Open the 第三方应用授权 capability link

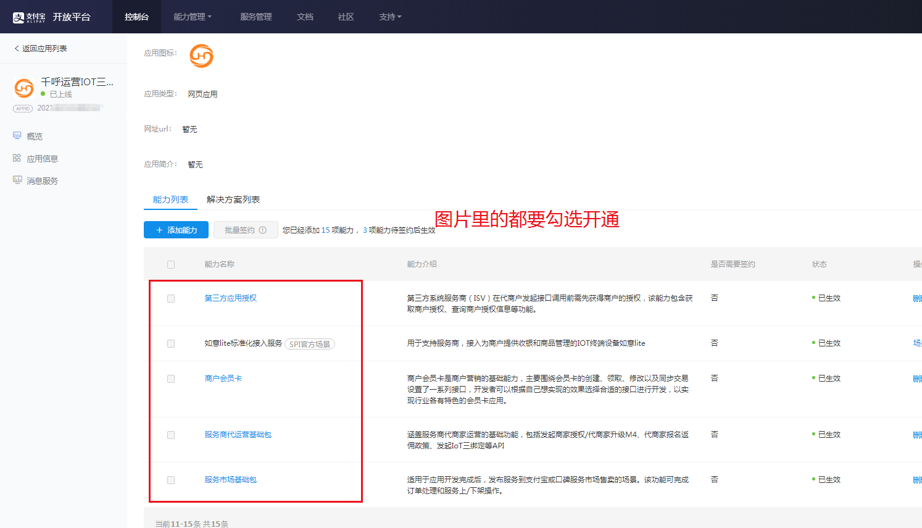(x=231, y=298)
